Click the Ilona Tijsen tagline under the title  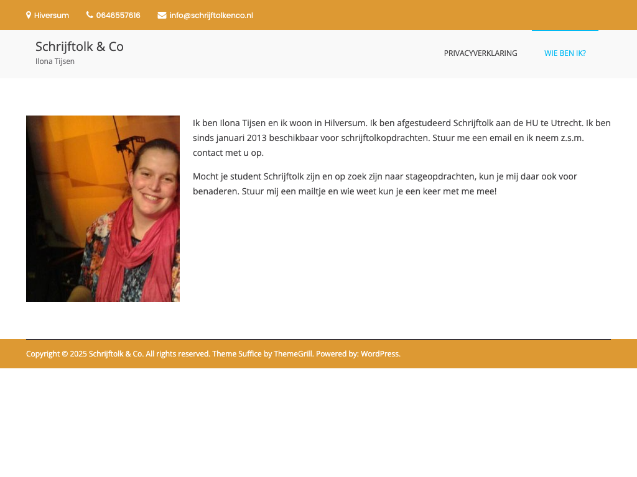tap(55, 61)
